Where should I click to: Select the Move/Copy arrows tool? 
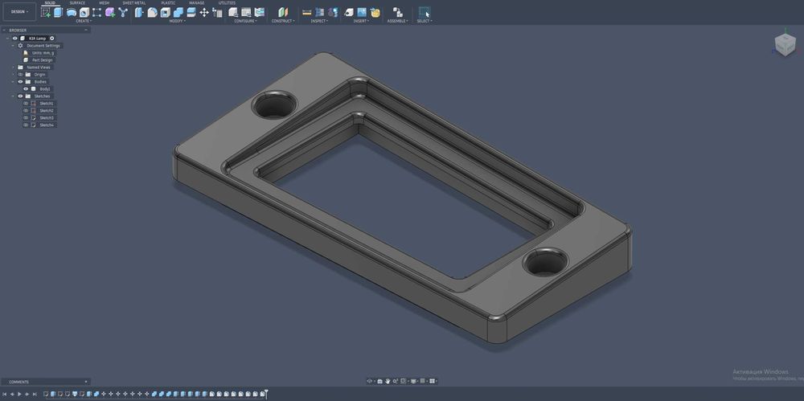(x=204, y=12)
